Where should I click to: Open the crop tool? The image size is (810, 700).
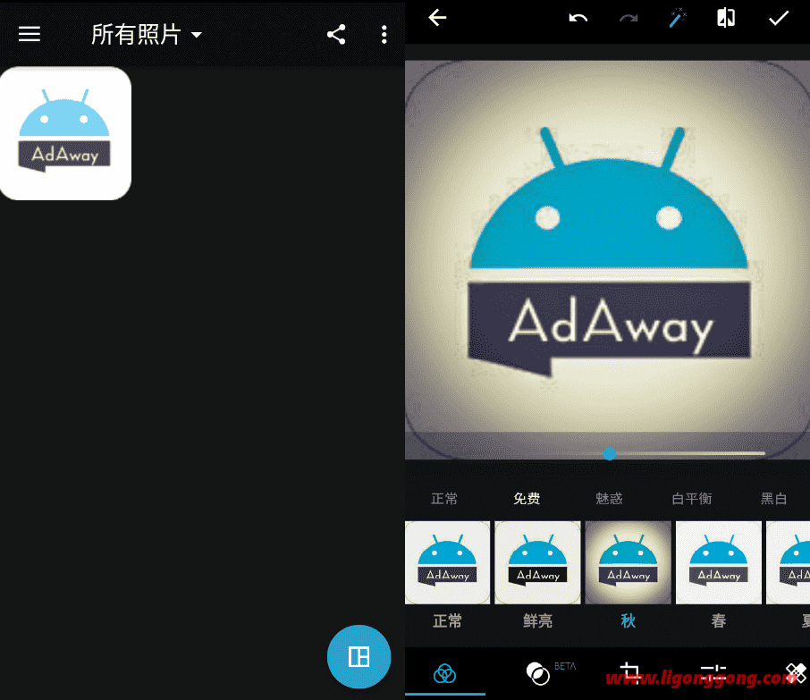click(x=629, y=671)
